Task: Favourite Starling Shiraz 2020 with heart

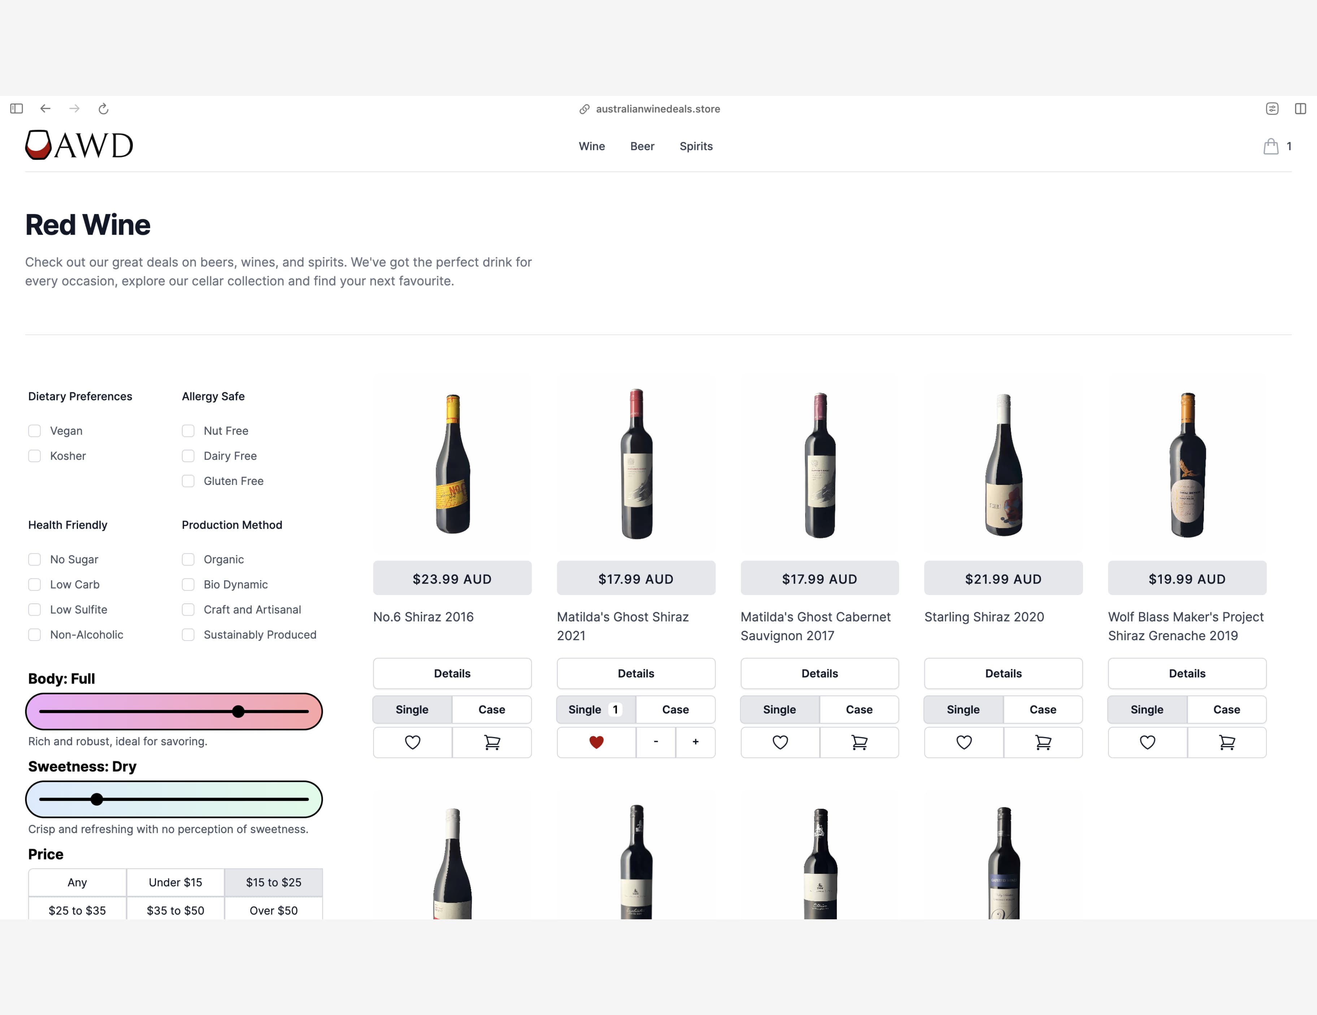Action: point(964,742)
